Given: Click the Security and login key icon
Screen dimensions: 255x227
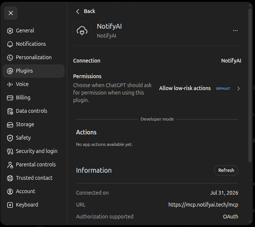Looking at the screenshot, I should [10, 151].
